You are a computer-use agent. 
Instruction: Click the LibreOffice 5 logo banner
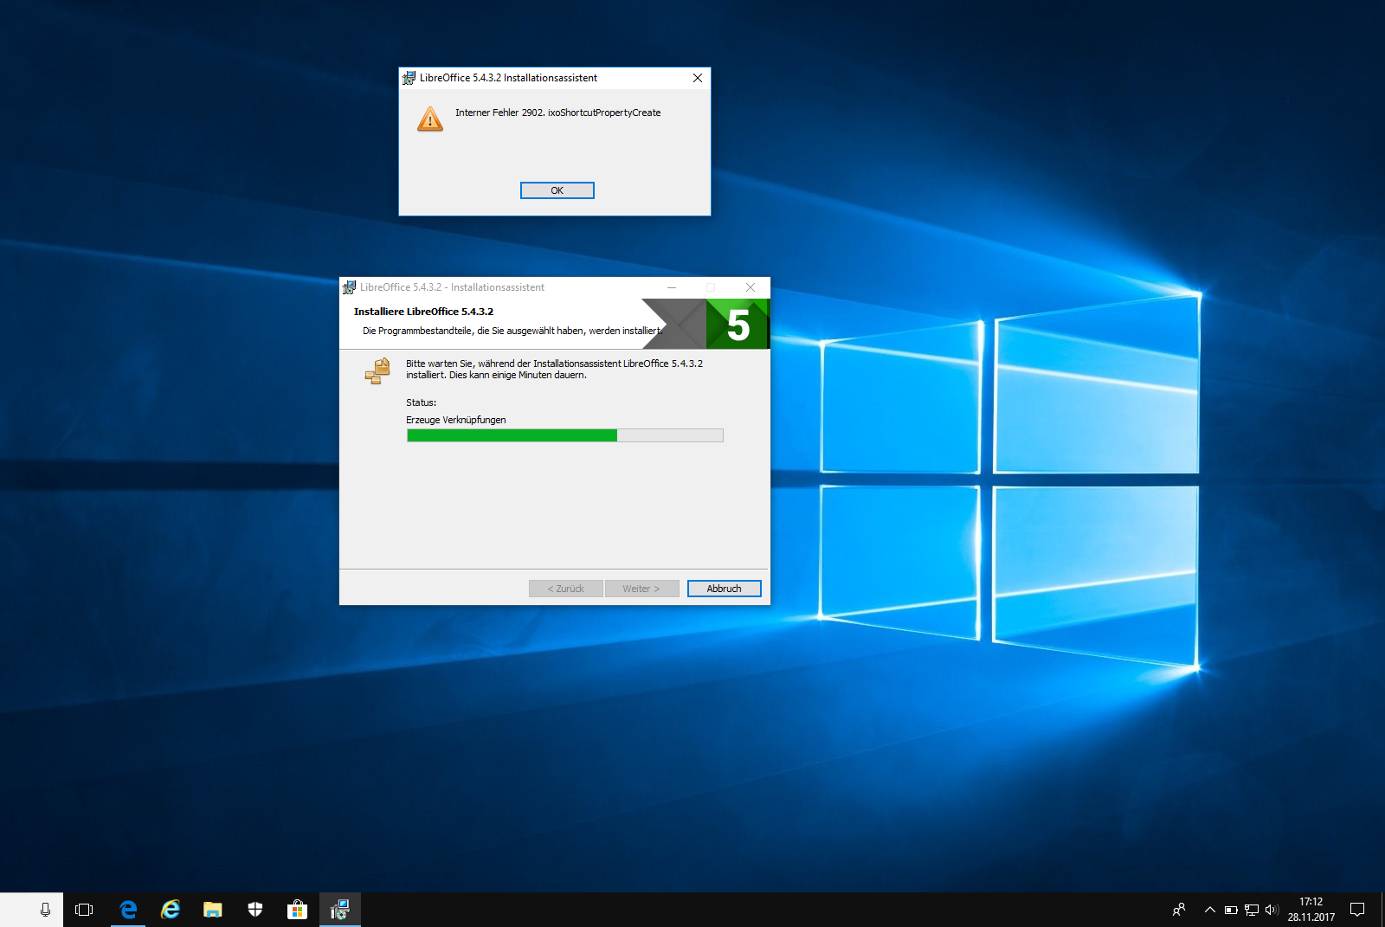[705, 324]
